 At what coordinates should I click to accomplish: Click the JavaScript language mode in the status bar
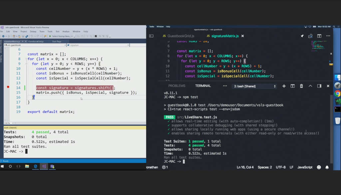point(304,167)
